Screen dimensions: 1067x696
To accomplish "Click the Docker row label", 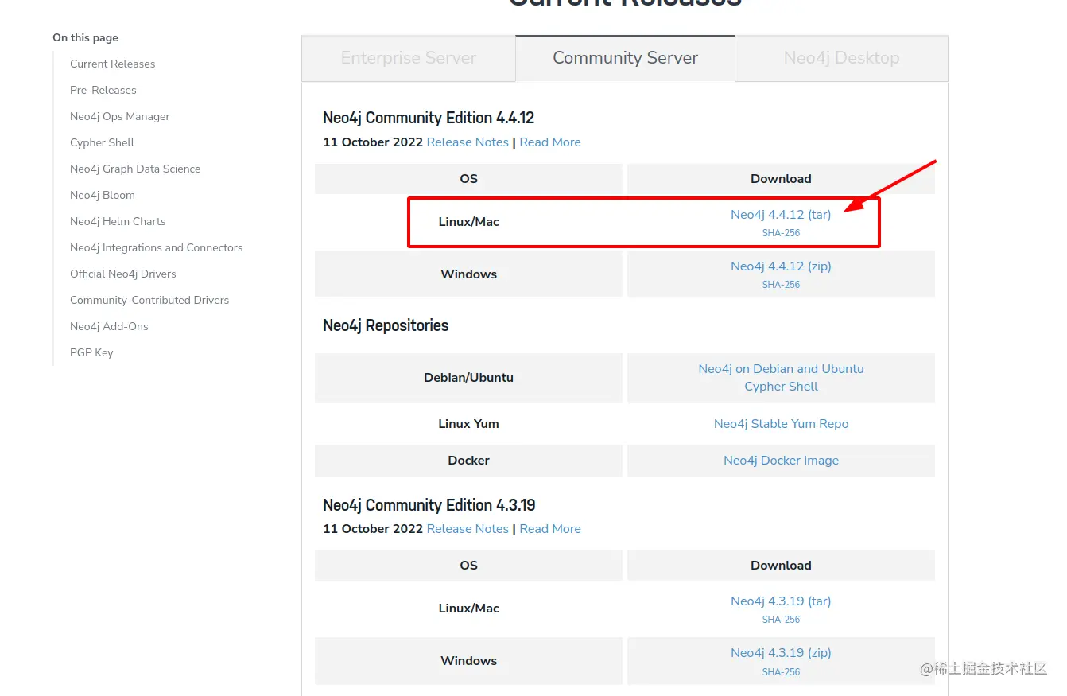I will [x=468, y=461].
